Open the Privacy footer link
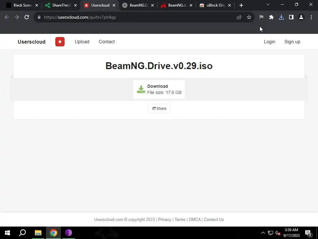 [165, 219]
